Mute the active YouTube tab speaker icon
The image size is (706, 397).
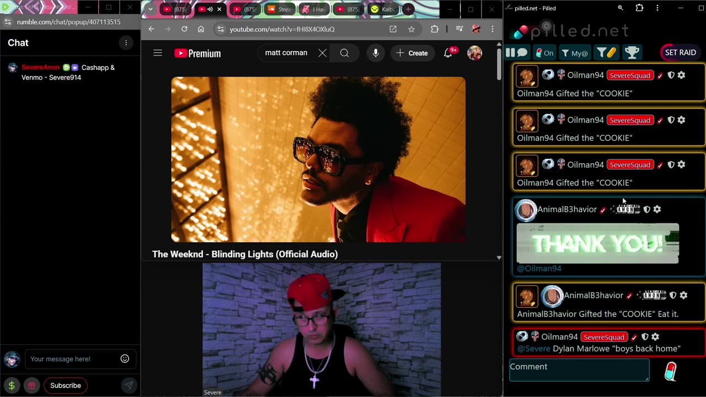210,9
